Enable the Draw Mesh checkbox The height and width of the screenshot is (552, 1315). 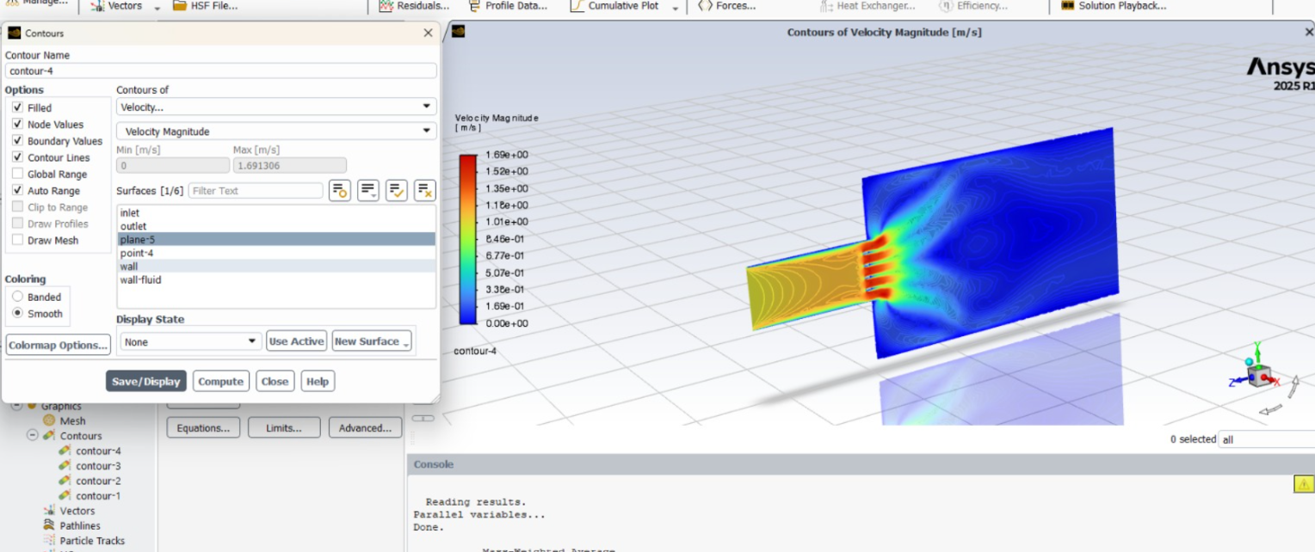point(17,240)
